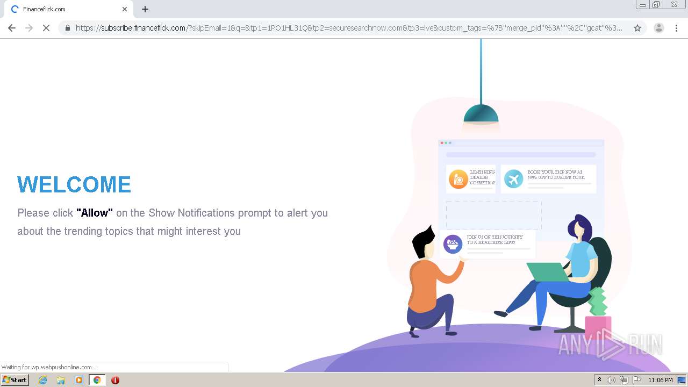
Task: Click the cosmetics deal card icon
Action: tap(458, 179)
